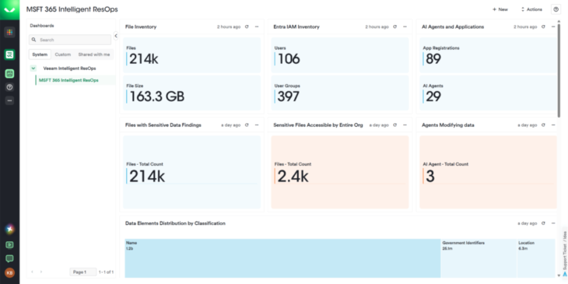
Task: Select the Name block in treemap
Action: [282, 258]
